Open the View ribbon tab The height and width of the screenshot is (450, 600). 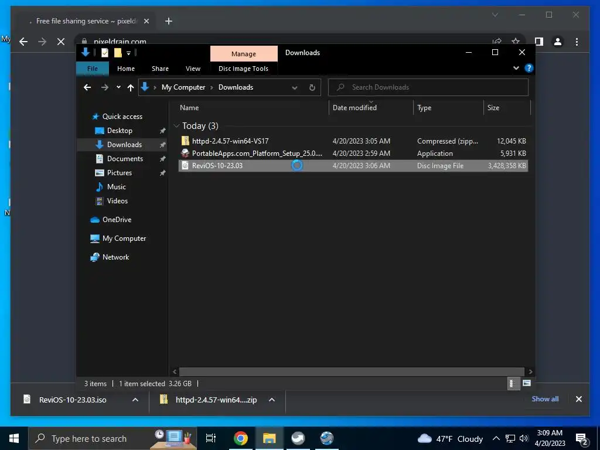193,69
